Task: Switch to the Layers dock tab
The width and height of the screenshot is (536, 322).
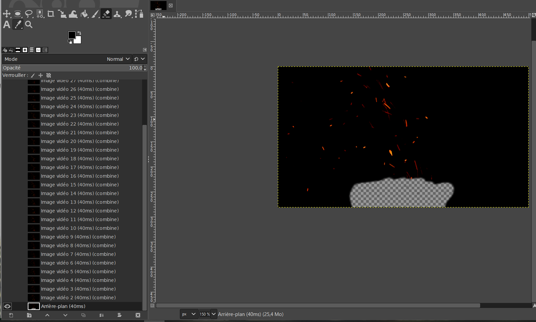Action: 31,50
